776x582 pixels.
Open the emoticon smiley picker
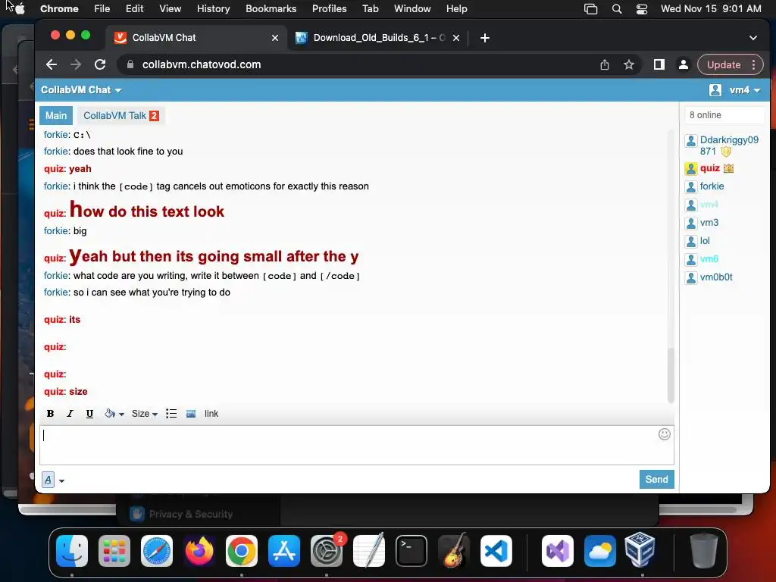click(664, 434)
